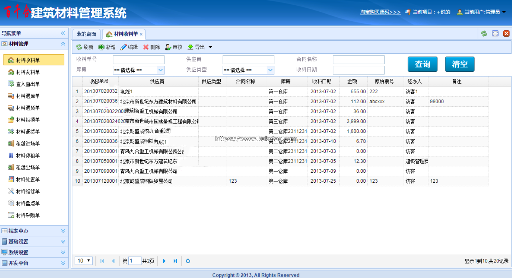The height and width of the screenshot is (278, 512).
Task: Toggle fullscreen icon at top right
Action: coord(495,34)
